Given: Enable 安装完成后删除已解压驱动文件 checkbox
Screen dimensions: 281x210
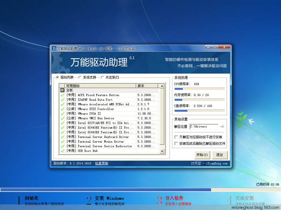Looking at the screenshot, I should point(176,143).
